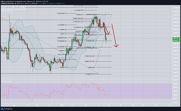Click the green current price tag 8874.37
This screenshot has height=111, width=181.
tap(176, 38)
